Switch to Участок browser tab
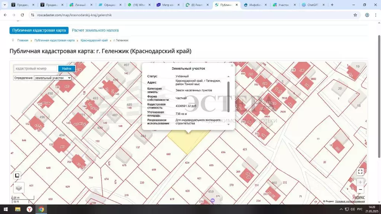 [x=284, y=4]
